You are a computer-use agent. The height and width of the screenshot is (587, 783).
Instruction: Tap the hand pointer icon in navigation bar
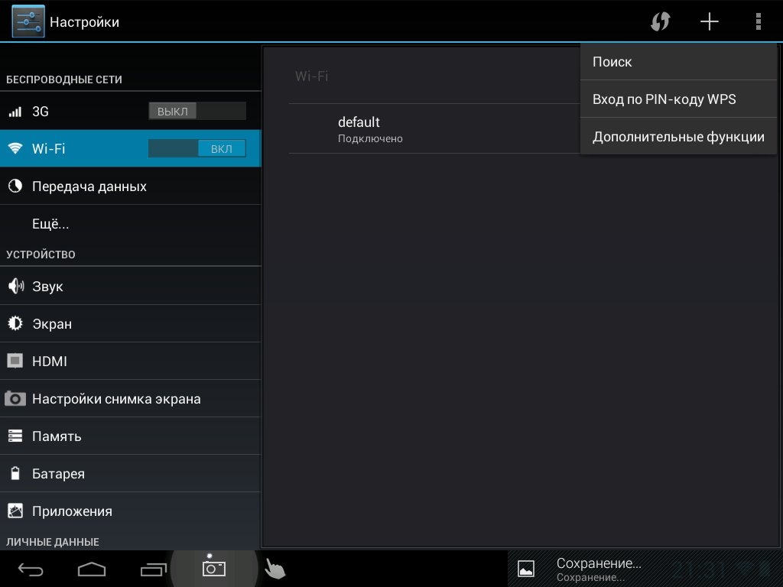pos(275,569)
